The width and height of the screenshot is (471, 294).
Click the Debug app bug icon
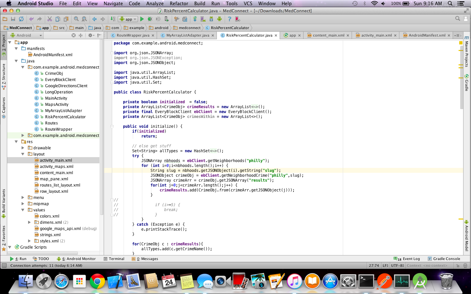150,19
